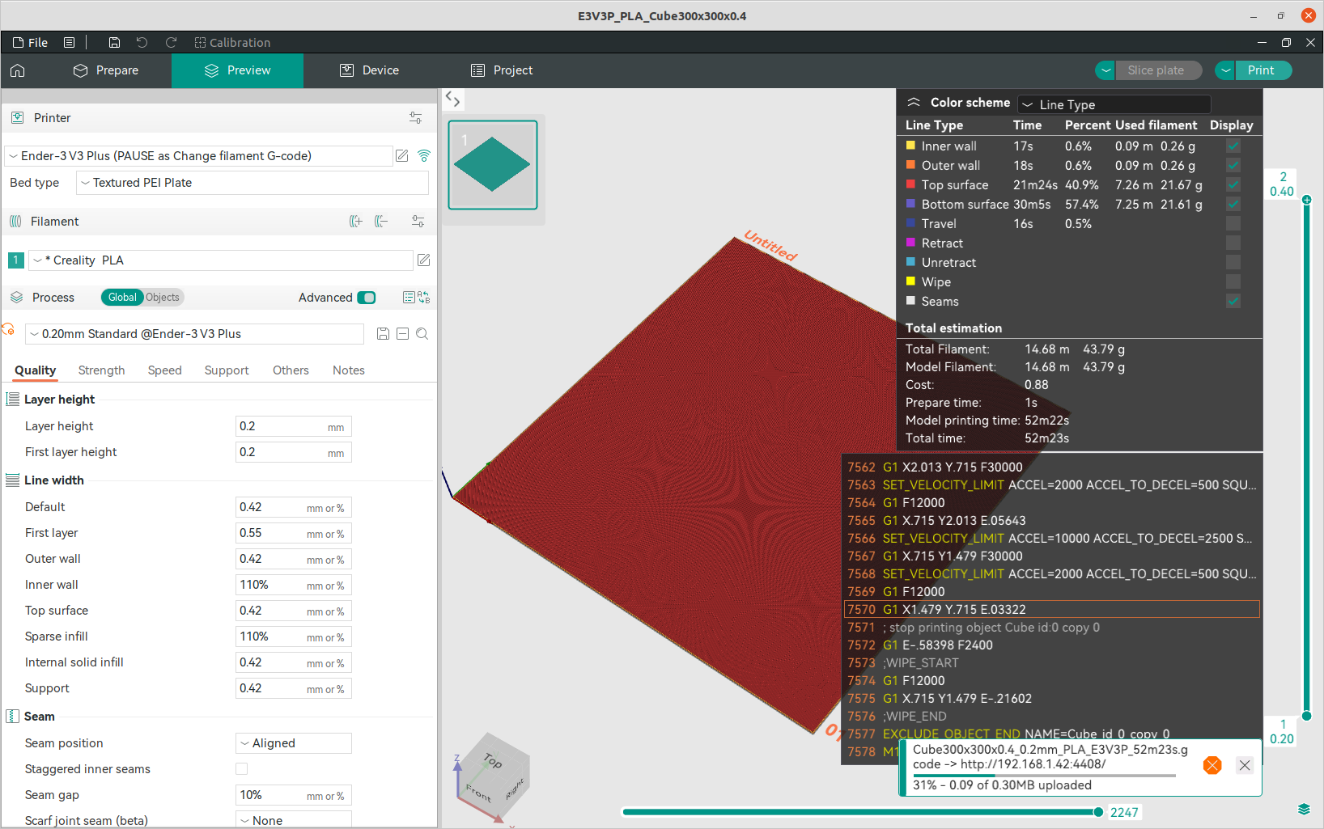Click the Print button
The image size is (1324, 829).
(x=1261, y=70)
